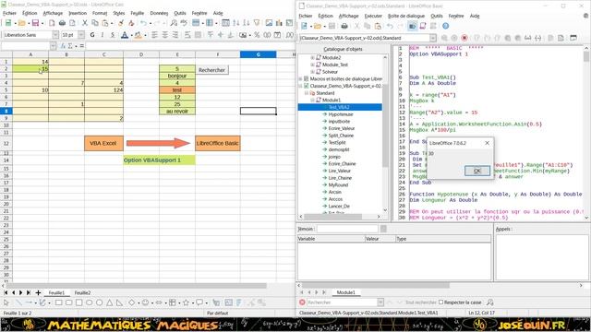Image resolution: width=591 pixels, height=332 pixels.
Task: Click Undo arrow in Calc toolbar
Action: tap(143, 23)
